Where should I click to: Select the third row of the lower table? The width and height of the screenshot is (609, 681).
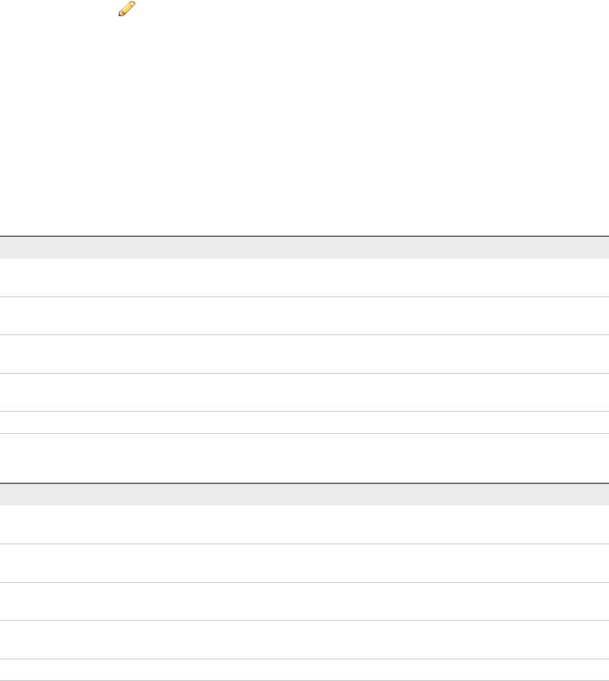(304, 601)
